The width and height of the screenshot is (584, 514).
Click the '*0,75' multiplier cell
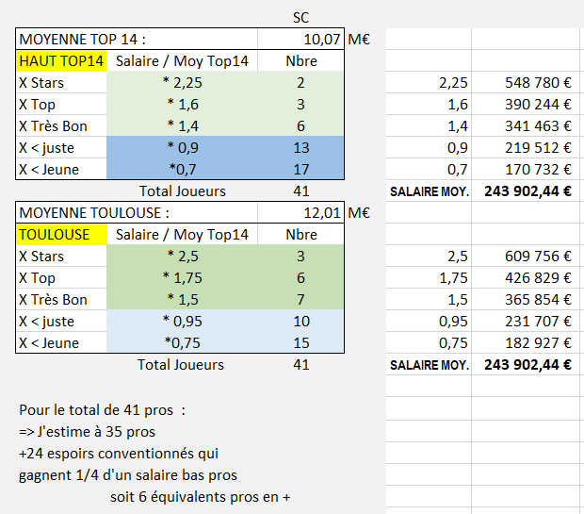[182, 342]
